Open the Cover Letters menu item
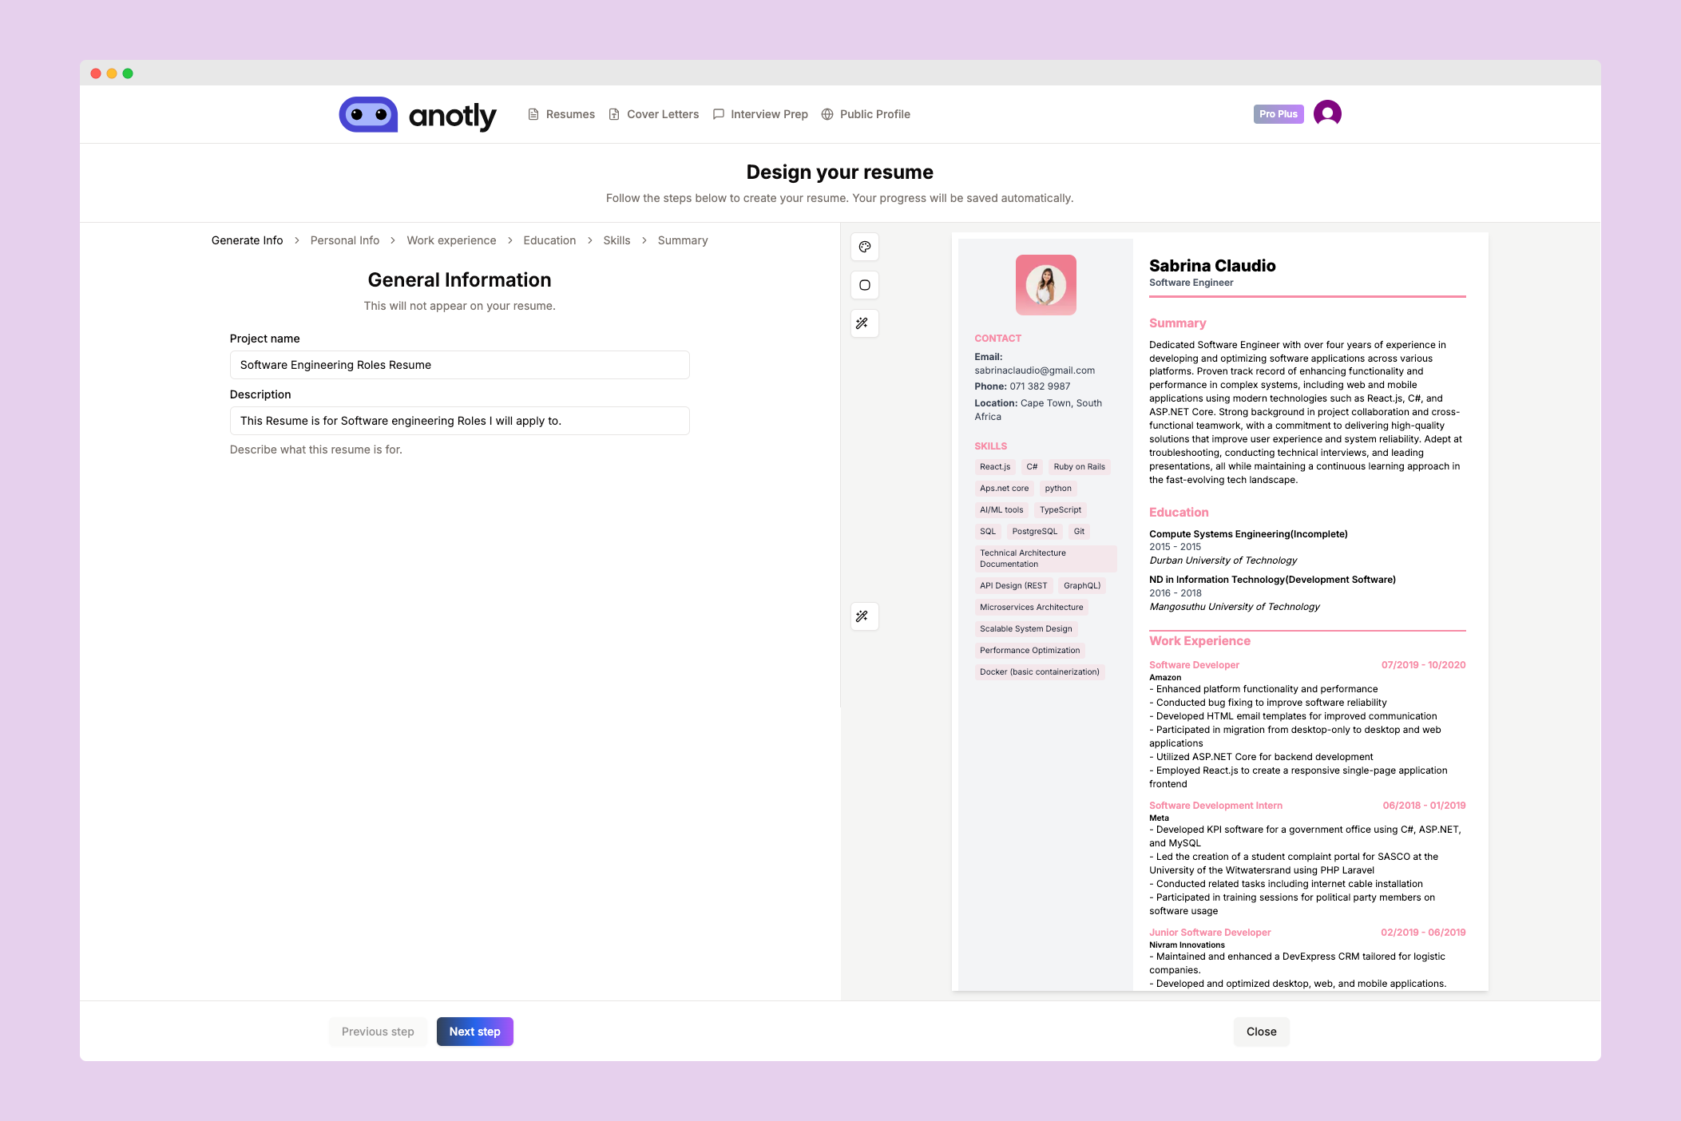The height and width of the screenshot is (1121, 1681). click(x=662, y=114)
